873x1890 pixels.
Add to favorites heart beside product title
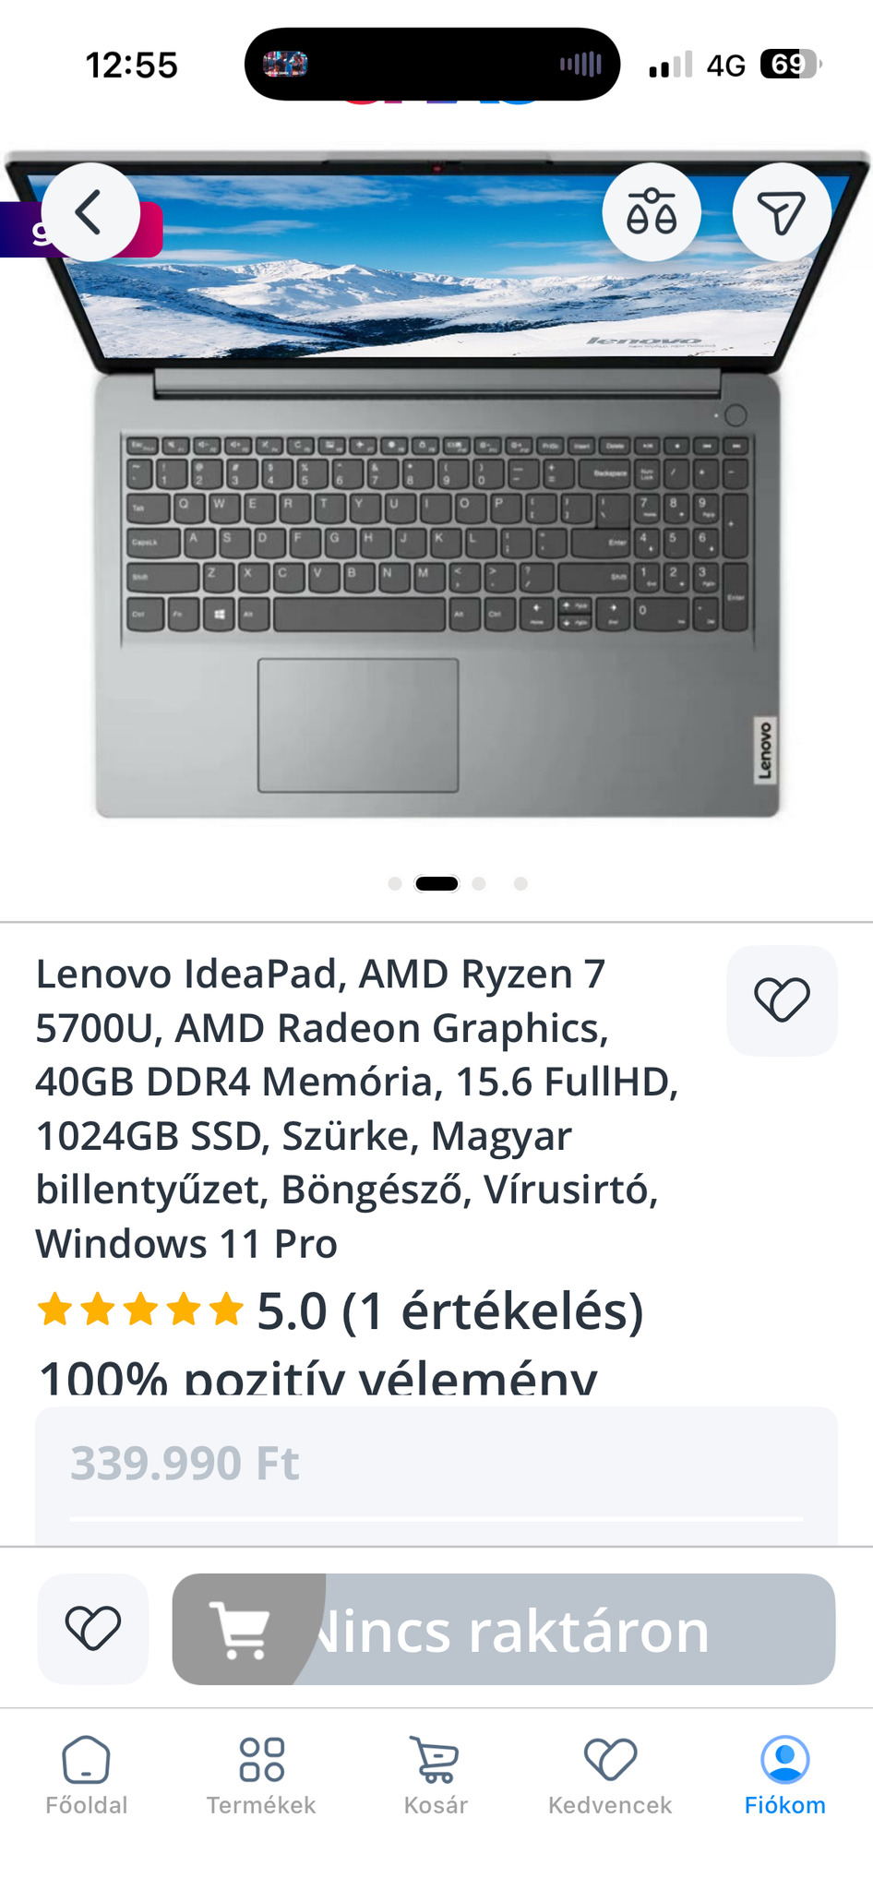click(x=782, y=1000)
